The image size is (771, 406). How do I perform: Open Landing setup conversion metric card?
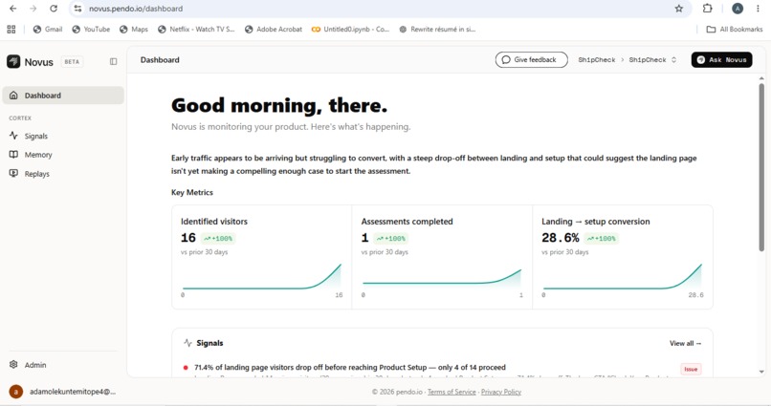(x=623, y=257)
